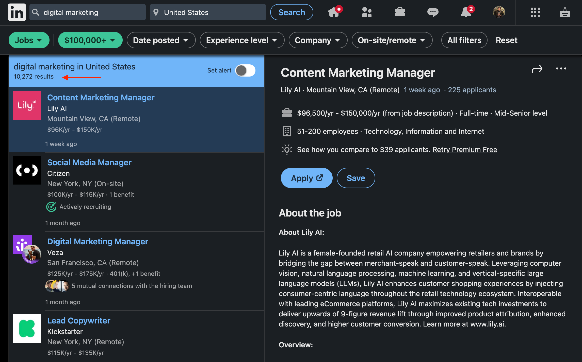
Task: Open the Company filter dropdown
Action: tap(318, 40)
